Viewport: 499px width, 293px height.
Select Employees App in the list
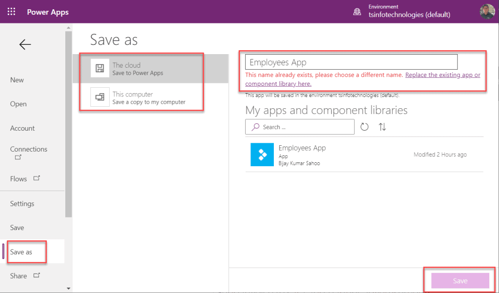coord(364,155)
